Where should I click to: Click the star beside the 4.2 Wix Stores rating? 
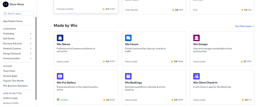104,62
